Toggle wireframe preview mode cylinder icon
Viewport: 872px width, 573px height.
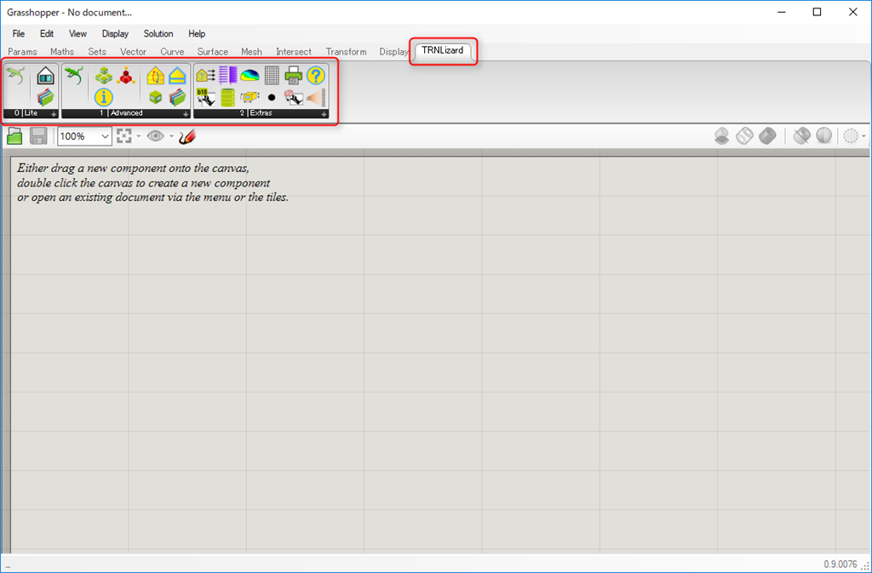(x=744, y=136)
